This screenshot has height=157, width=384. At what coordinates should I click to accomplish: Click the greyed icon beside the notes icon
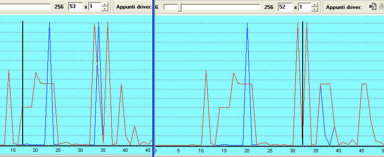tap(381, 7)
